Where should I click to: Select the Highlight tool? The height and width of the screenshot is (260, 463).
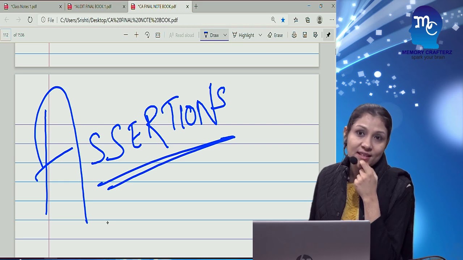tap(243, 35)
